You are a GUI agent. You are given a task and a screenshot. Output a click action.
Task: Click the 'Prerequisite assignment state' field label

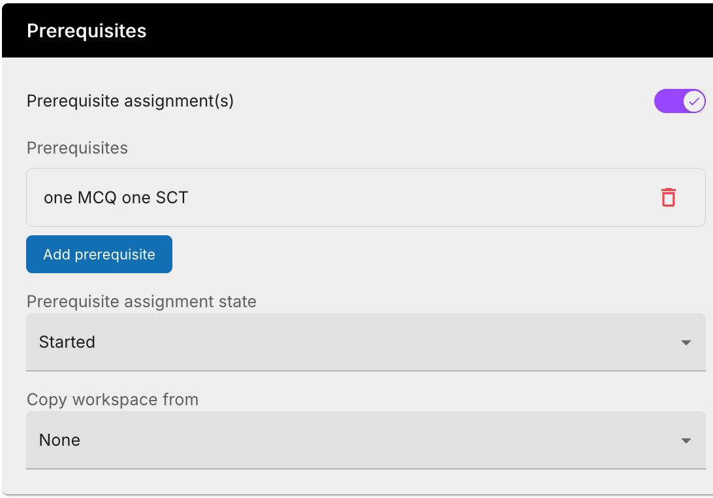141,302
